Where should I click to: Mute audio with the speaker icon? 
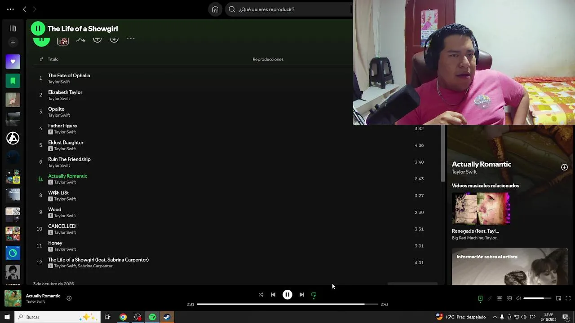519,298
